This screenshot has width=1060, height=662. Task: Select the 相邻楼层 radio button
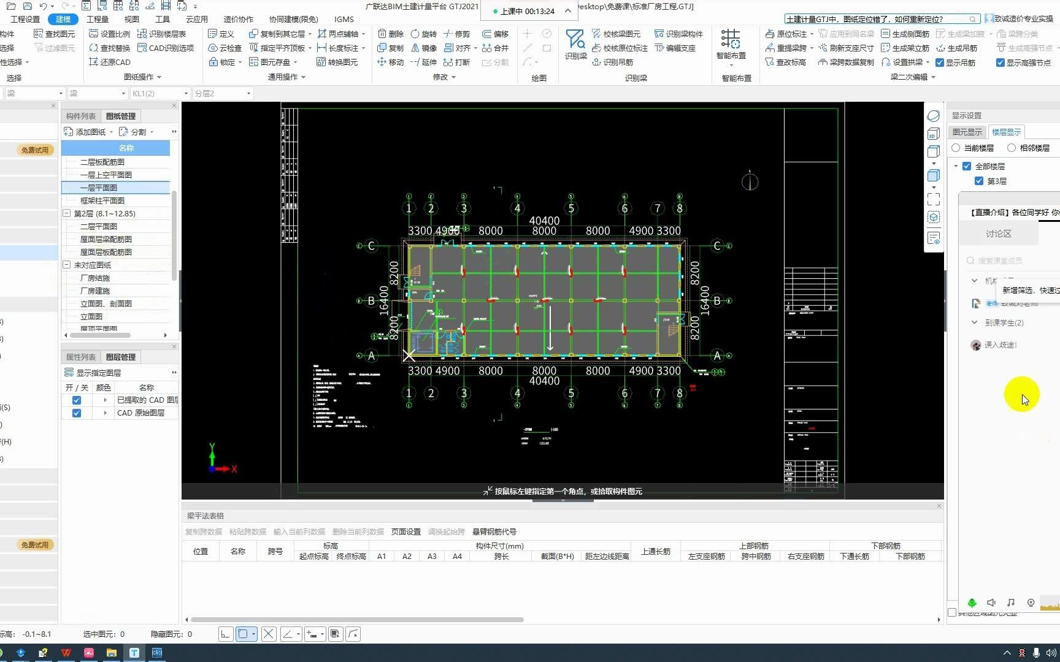pyautogui.click(x=1012, y=148)
